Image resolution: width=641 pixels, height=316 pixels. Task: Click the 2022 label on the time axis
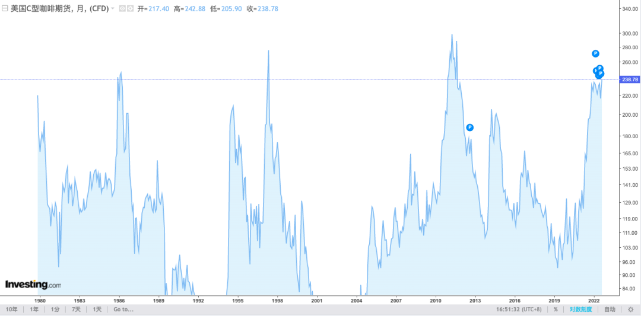[594, 300]
